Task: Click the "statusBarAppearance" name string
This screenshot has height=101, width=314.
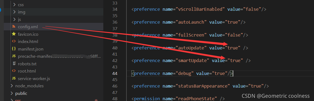Action: click(203, 86)
